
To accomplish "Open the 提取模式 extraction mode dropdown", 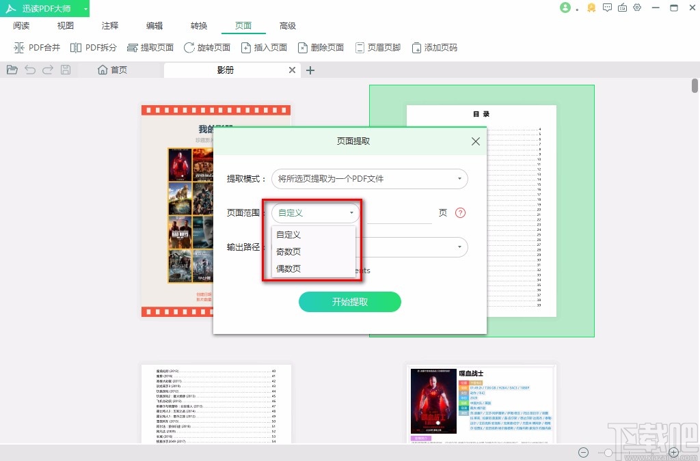I will pos(369,178).
